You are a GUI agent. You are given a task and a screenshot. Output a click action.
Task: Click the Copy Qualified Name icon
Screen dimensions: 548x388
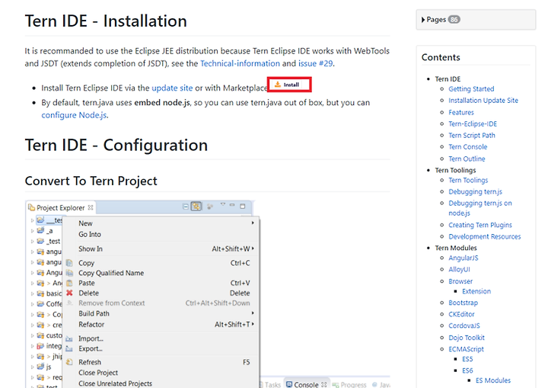(x=69, y=273)
